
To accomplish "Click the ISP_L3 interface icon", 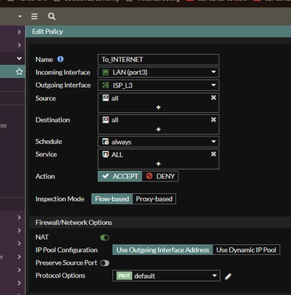I will tap(106, 85).
